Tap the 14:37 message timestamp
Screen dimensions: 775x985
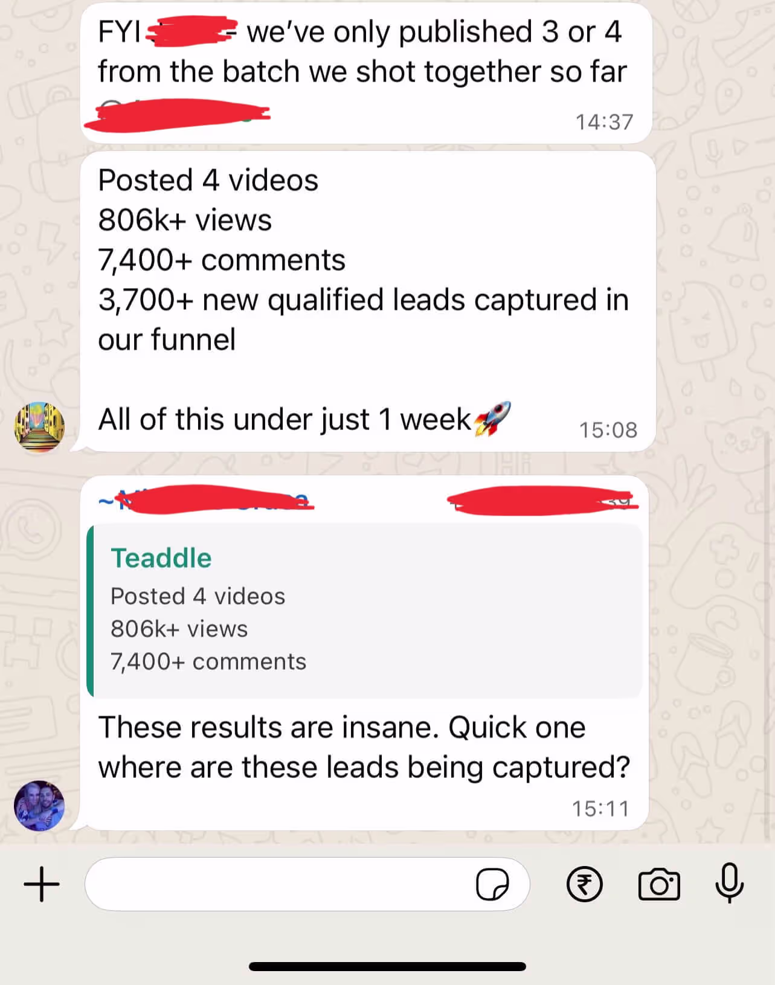tap(605, 122)
